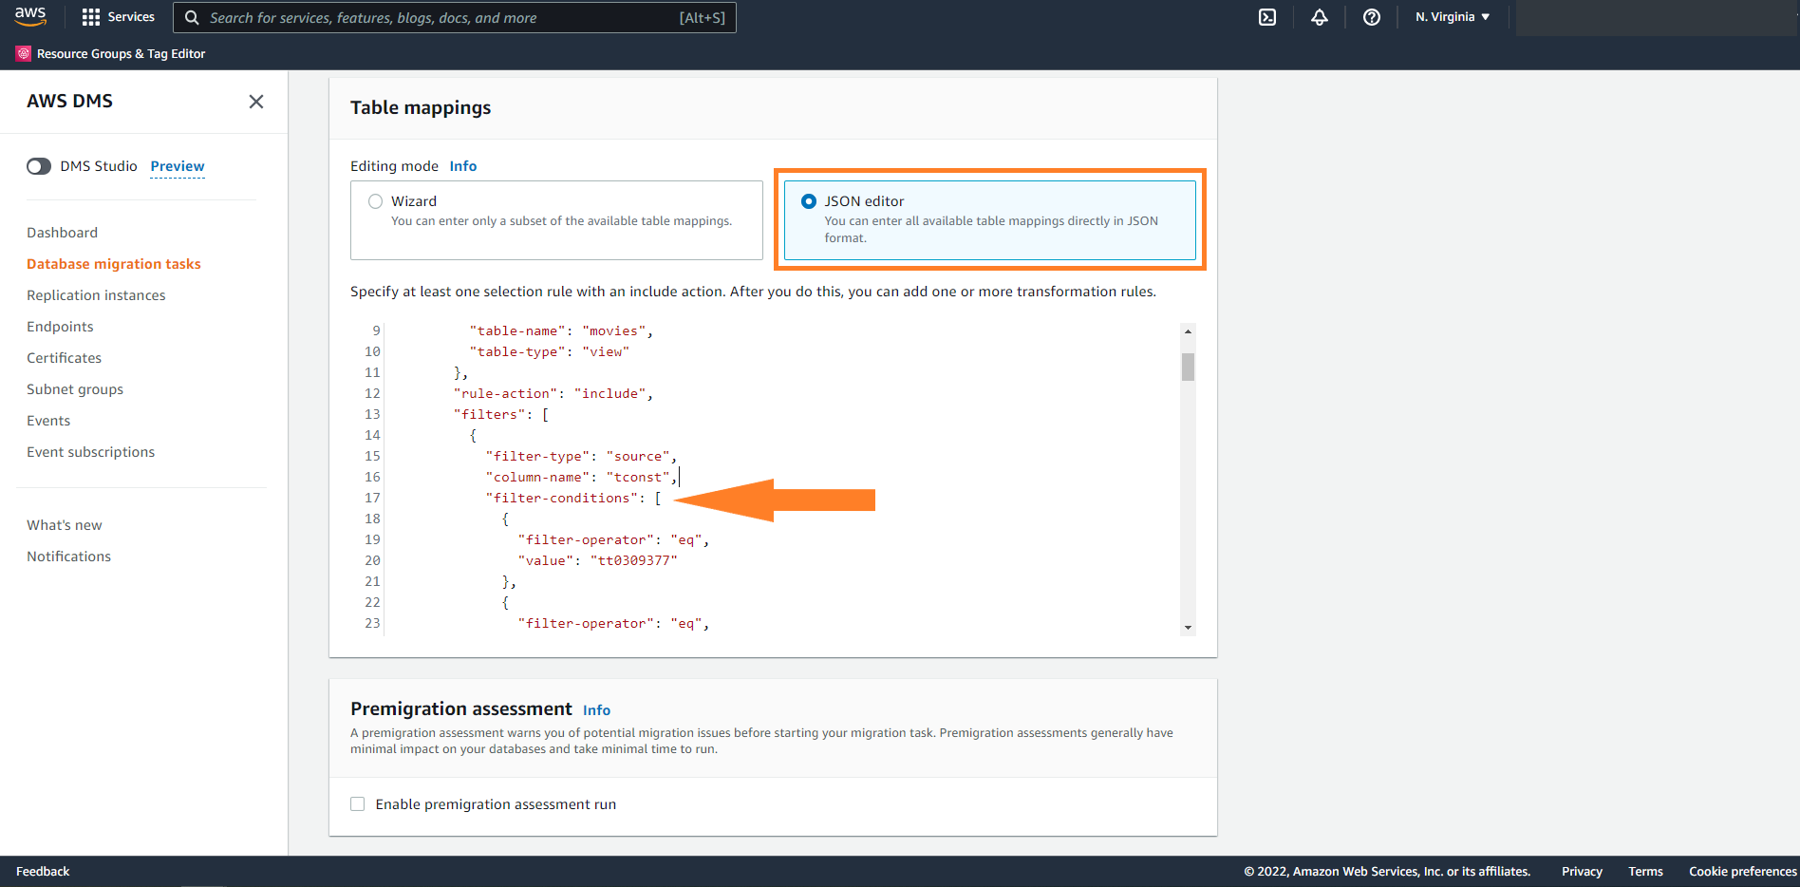This screenshot has height=887, width=1800.
Task: Click the search magnifier icon
Action: point(192,18)
